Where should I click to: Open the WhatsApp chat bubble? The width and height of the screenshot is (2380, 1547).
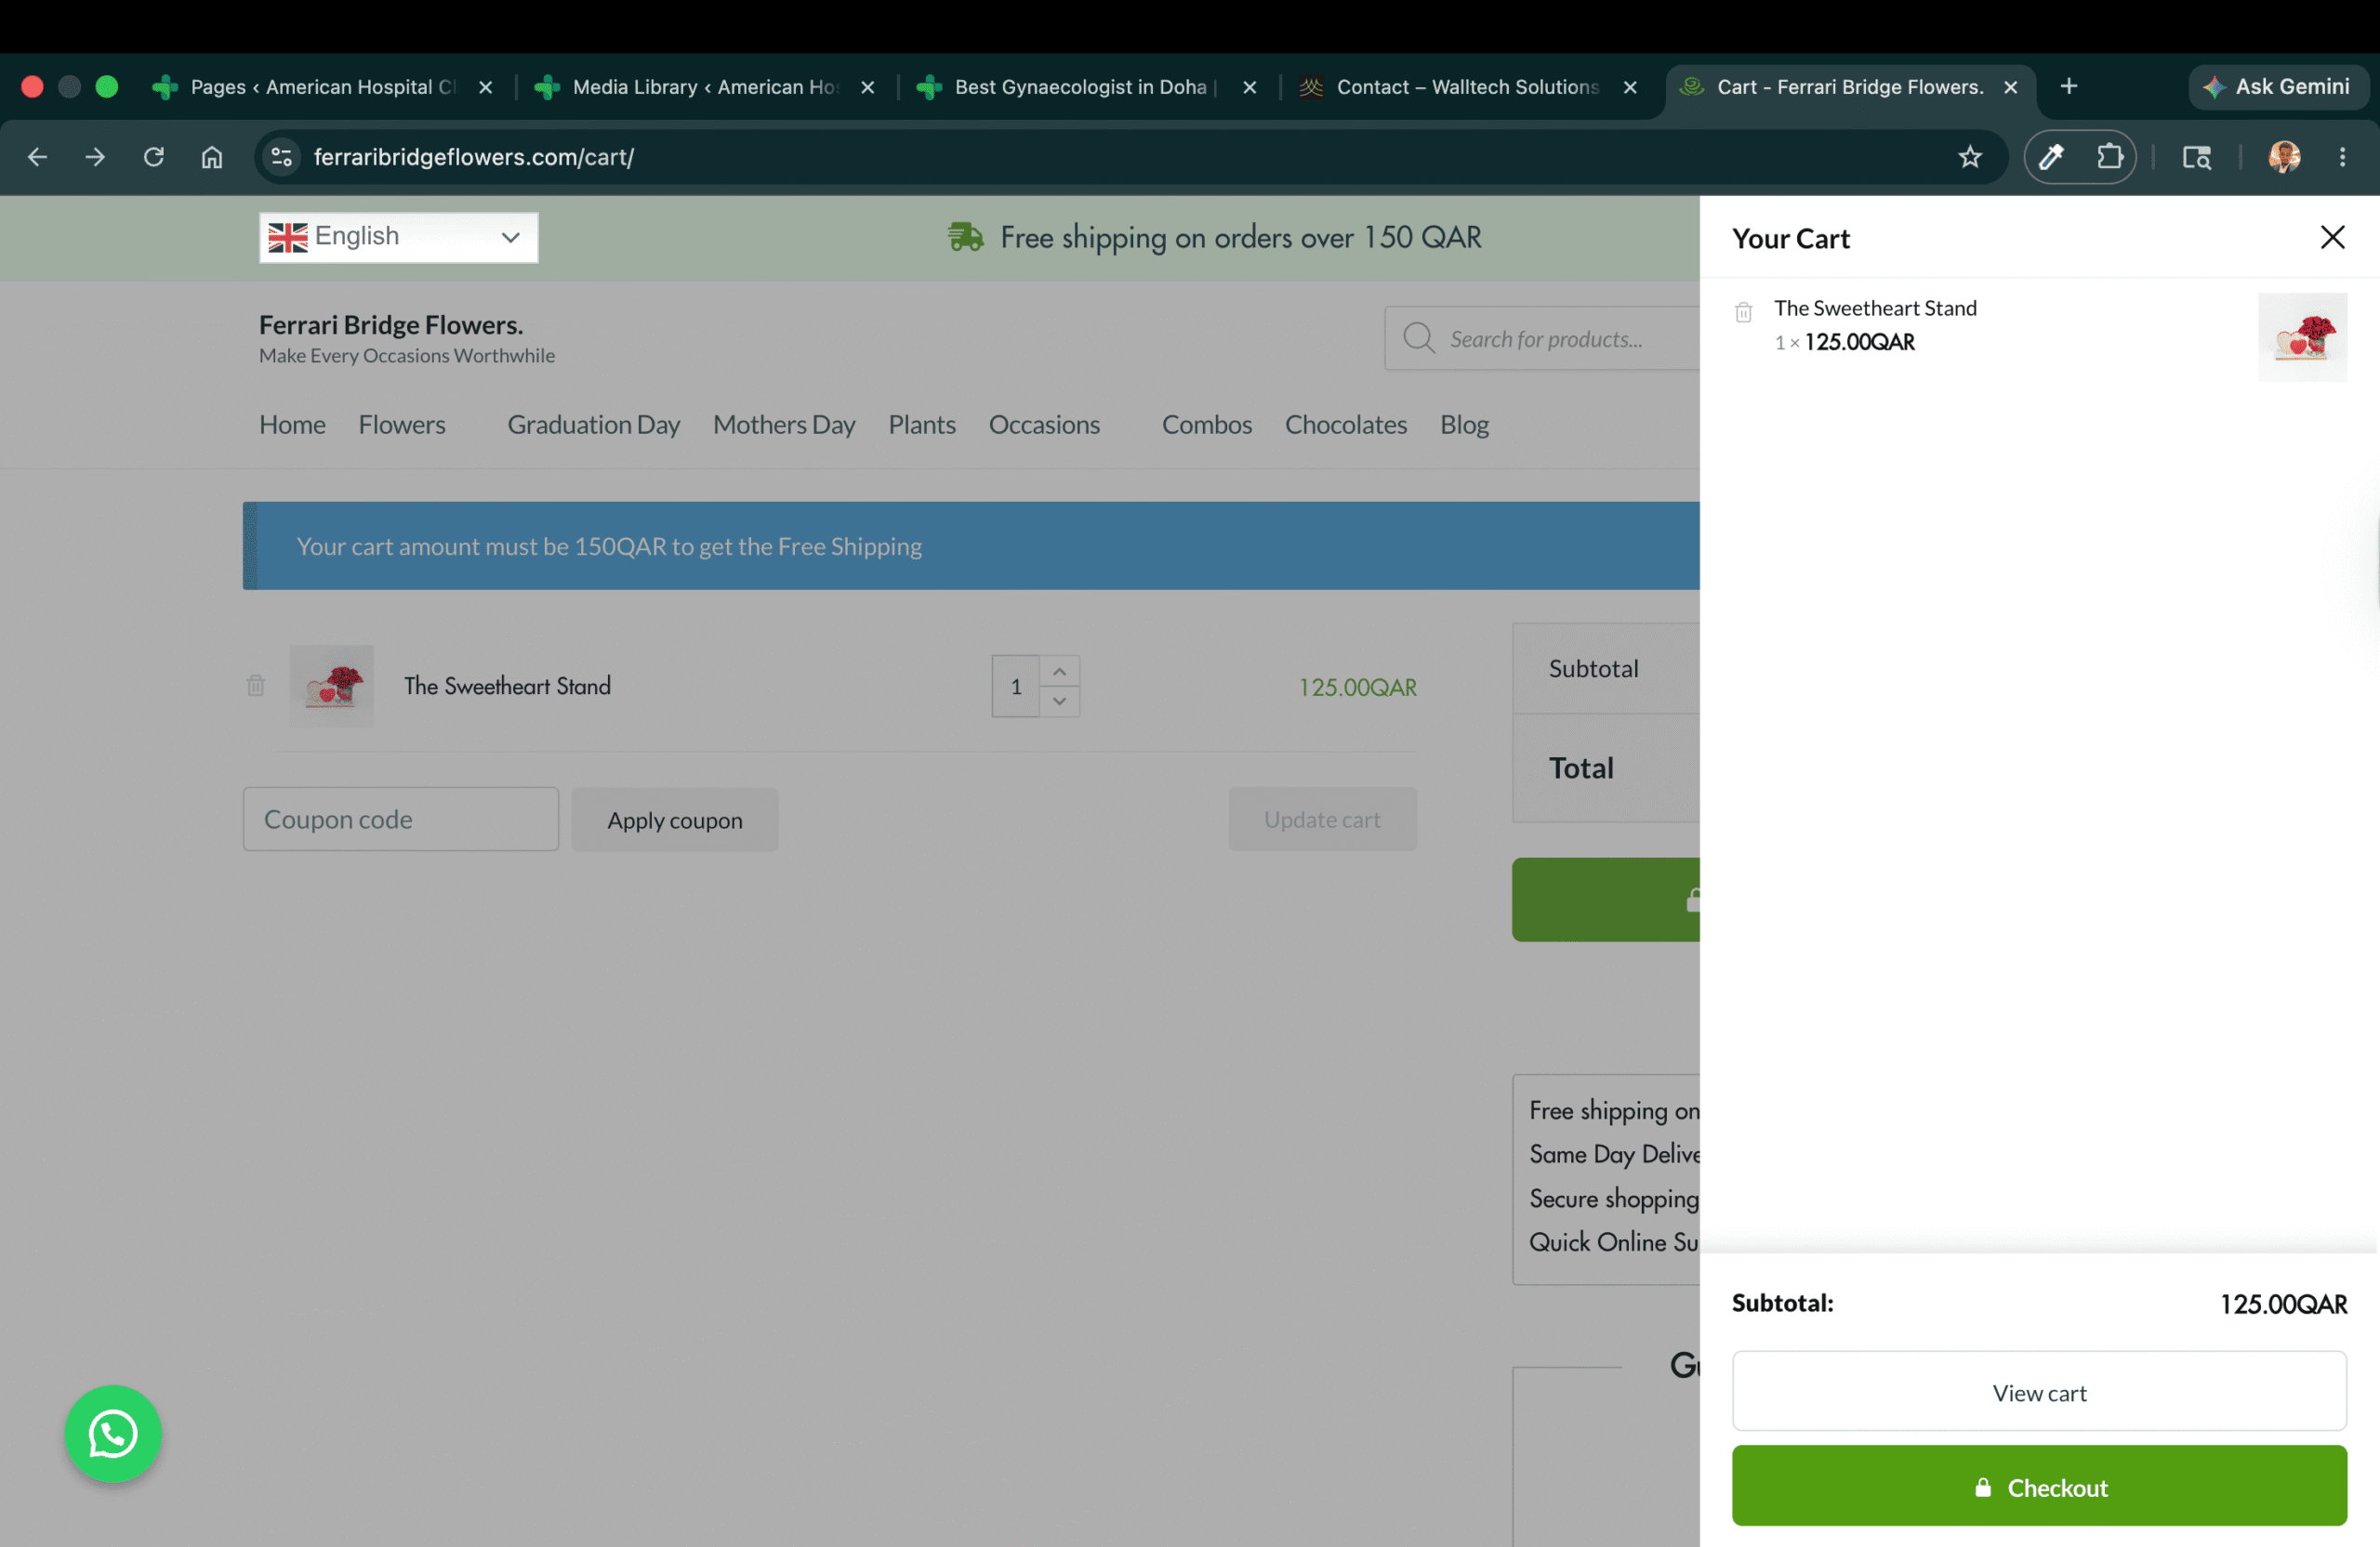point(113,1433)
